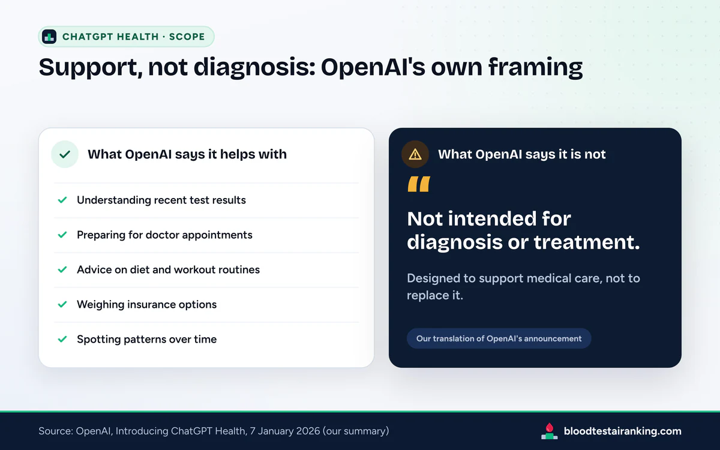Click checkmark beside Advice on diet and workout

click(x=62, y=269)
